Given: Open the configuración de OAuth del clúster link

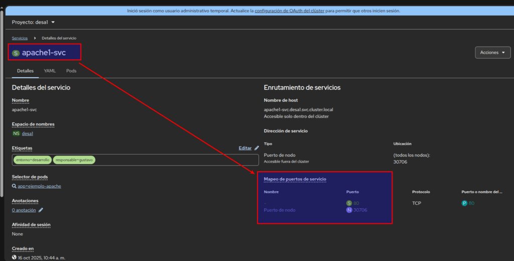Looking at the screenshot, I should (290, 11).
